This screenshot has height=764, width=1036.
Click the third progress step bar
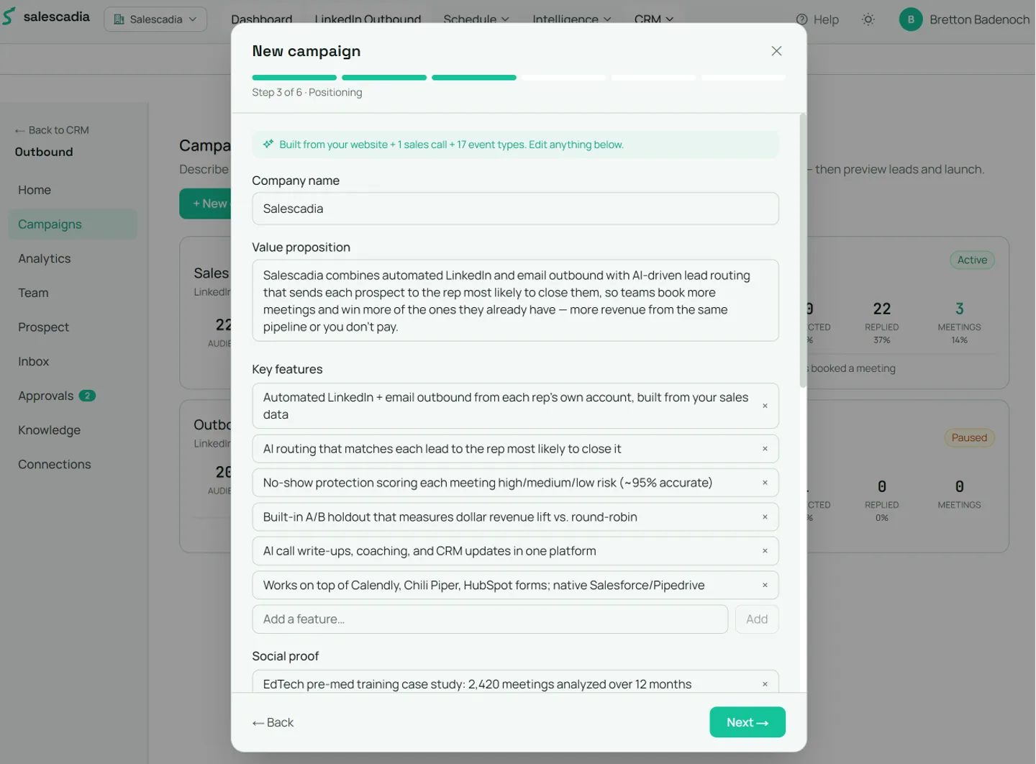474,78
